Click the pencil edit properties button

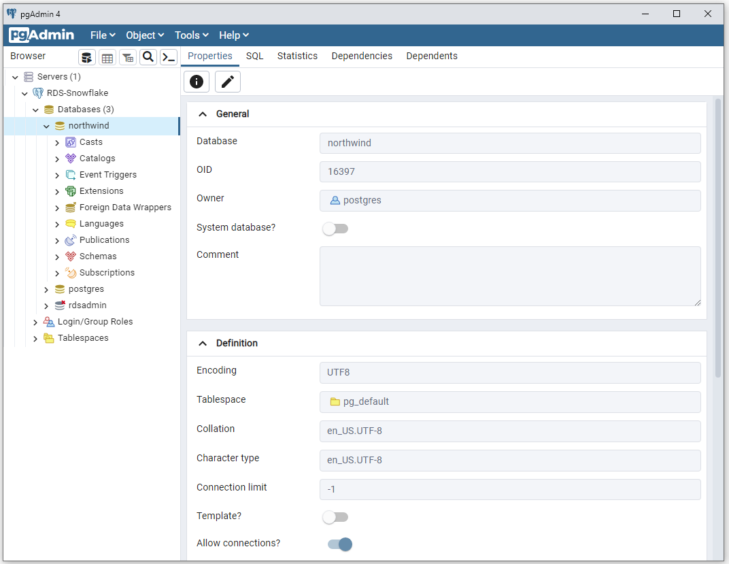pos(228,82)
